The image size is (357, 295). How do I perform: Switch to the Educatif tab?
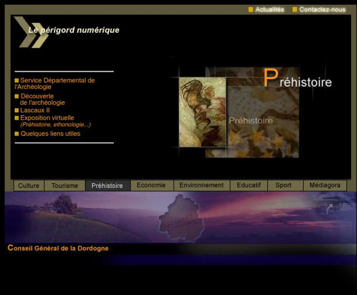pos(249,185)
